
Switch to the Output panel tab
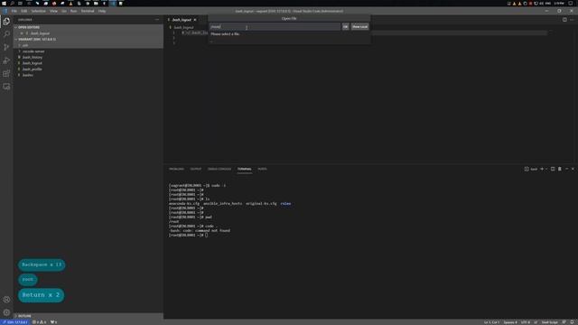[x=196, y=169]
